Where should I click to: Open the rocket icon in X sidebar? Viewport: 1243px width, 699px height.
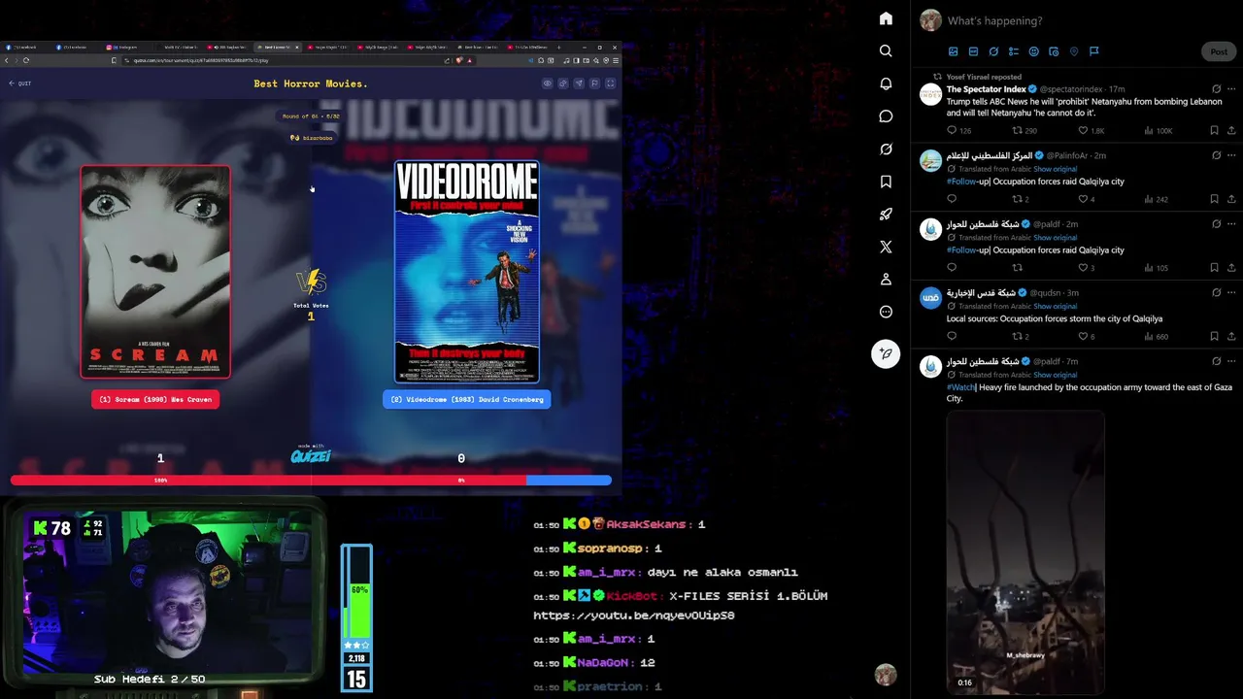pos(886,215)
